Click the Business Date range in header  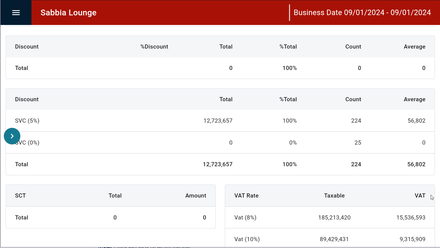[362, 13]
